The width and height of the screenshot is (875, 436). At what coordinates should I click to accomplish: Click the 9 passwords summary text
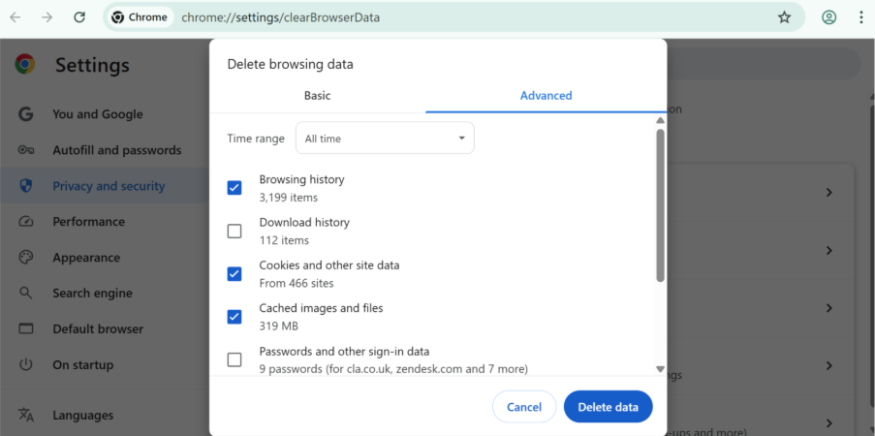(393, 369)
